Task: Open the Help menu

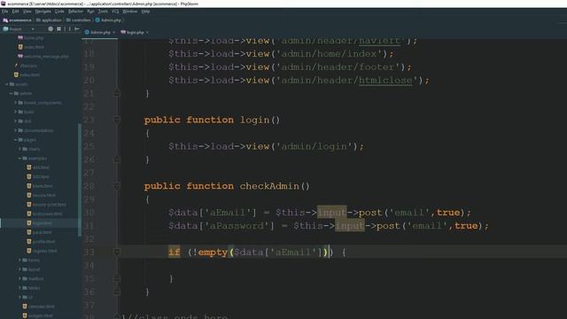Action: coord(145,12)
